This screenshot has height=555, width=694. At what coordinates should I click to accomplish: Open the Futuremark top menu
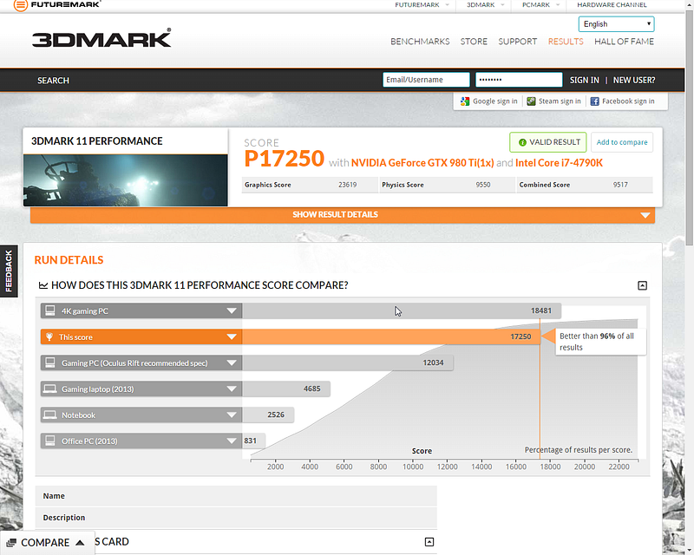click(422, 5)
